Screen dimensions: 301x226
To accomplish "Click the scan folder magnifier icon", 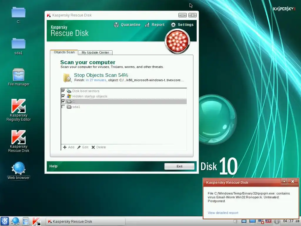I will click(x=67, y=78).
